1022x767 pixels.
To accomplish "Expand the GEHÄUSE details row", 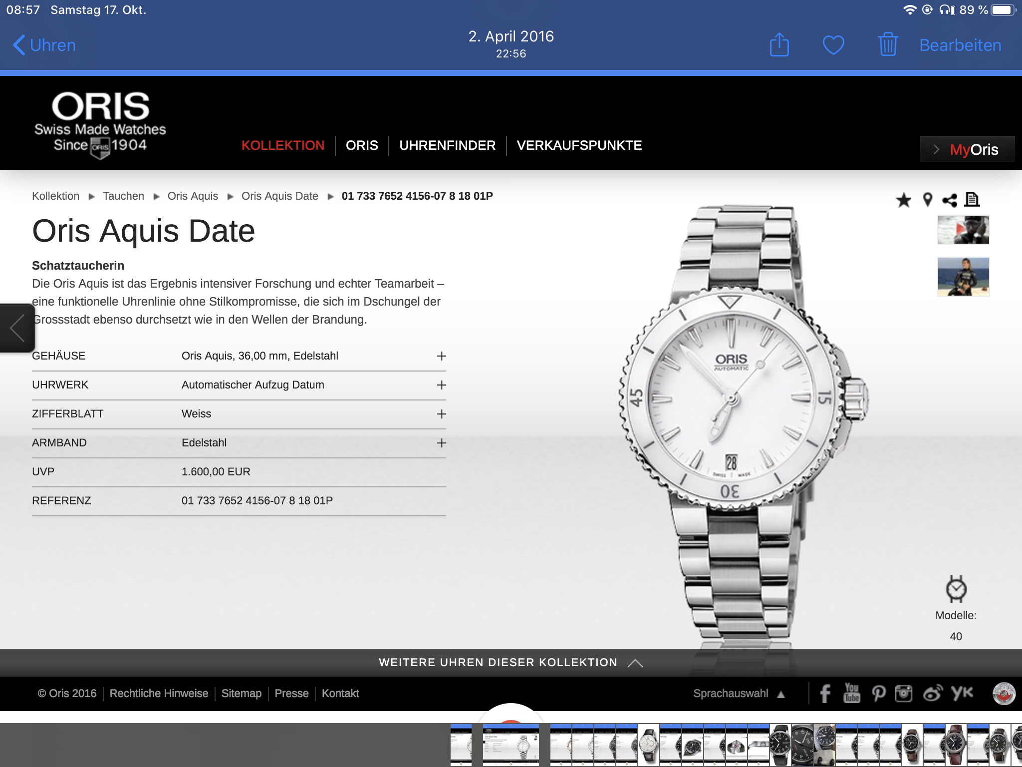I will point(239,356).
